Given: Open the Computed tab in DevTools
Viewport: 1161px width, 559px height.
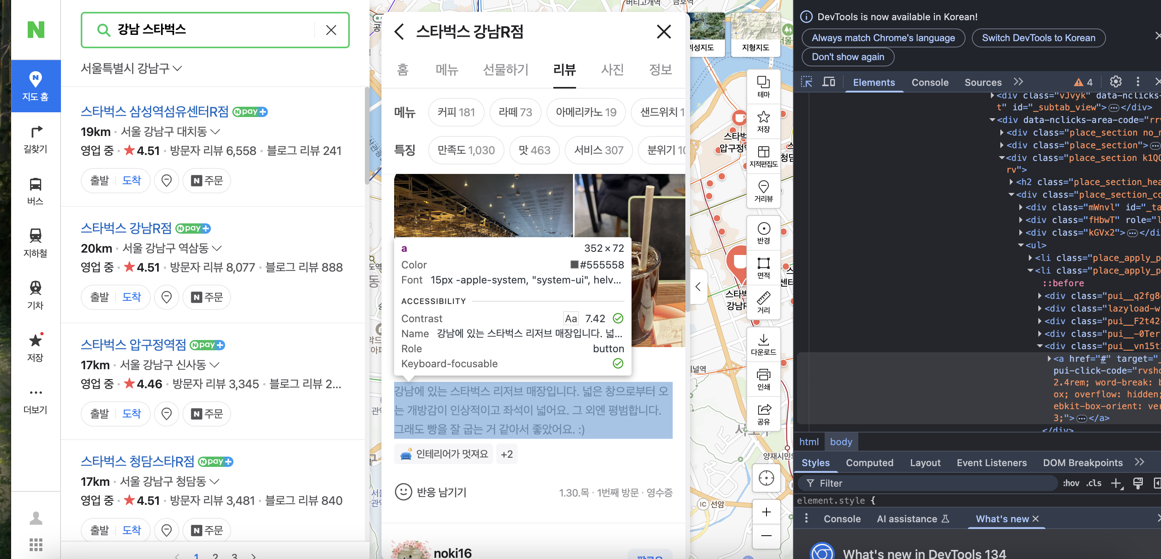Looking at the screenshot, I should pos(869,463).
